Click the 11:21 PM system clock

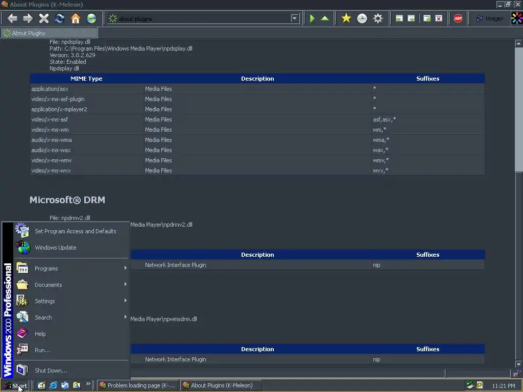coord(503,386)
